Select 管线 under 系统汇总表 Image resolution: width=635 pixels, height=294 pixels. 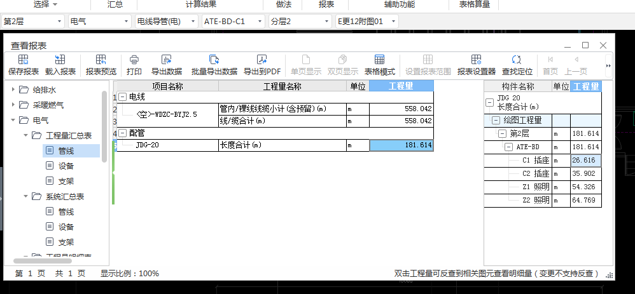(x=66, y=212)
